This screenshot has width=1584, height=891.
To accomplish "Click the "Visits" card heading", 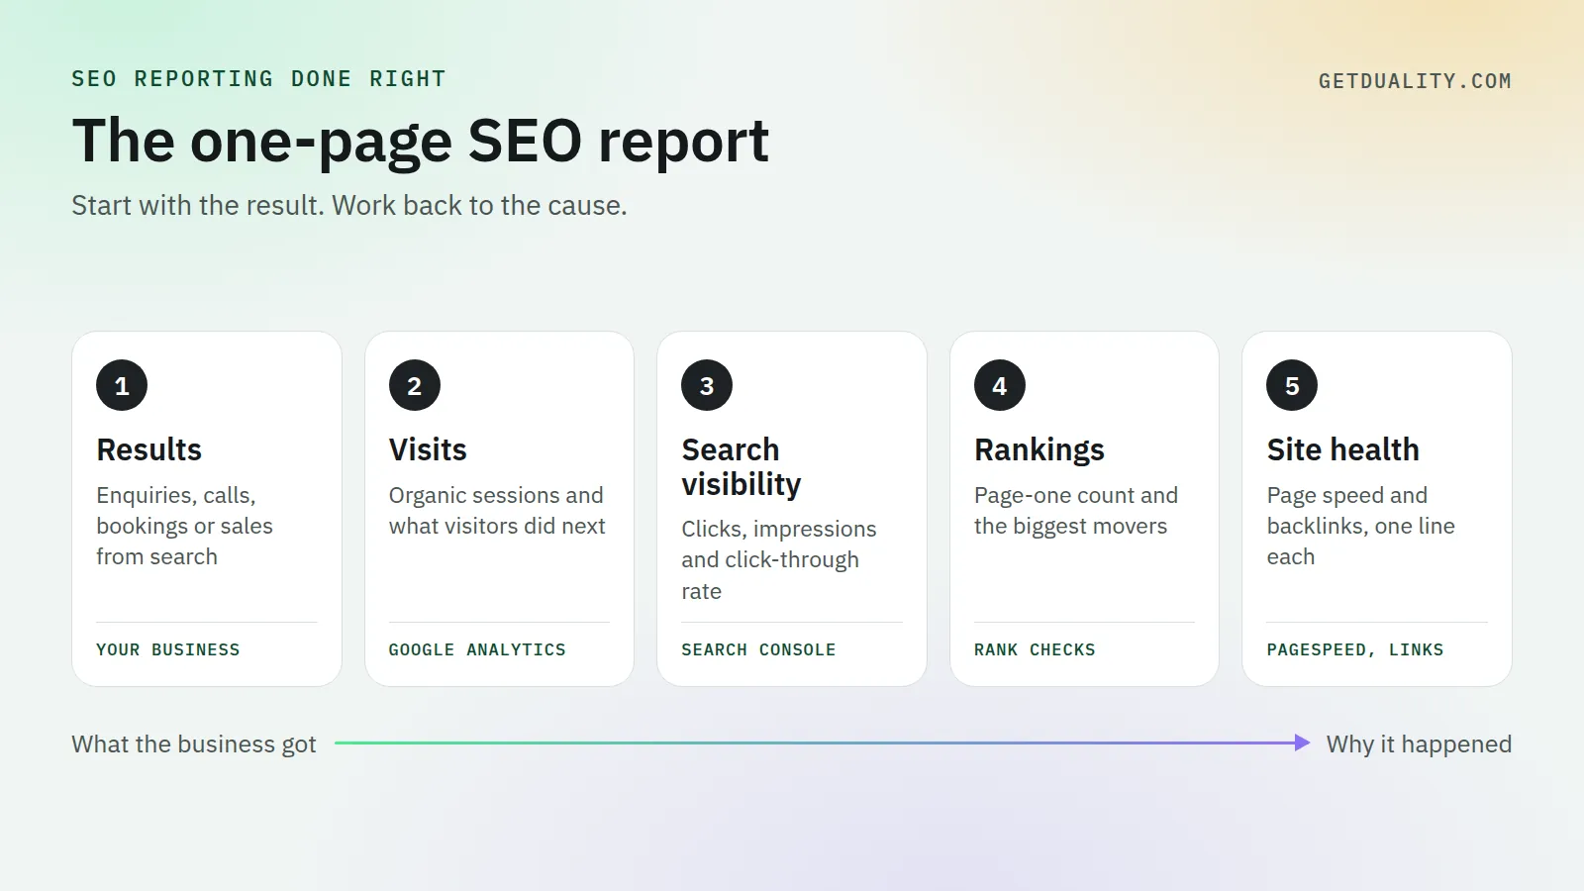I will (x=428, y=449).
